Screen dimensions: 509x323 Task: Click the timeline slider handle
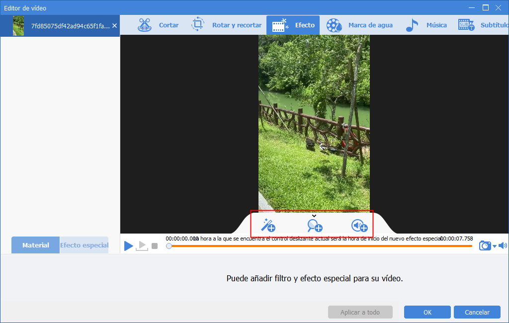pyautogui.click(x=169, y=246)
